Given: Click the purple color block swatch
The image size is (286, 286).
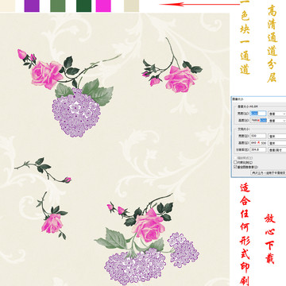Looking at the screenshot, I should [x=32, y=6].
